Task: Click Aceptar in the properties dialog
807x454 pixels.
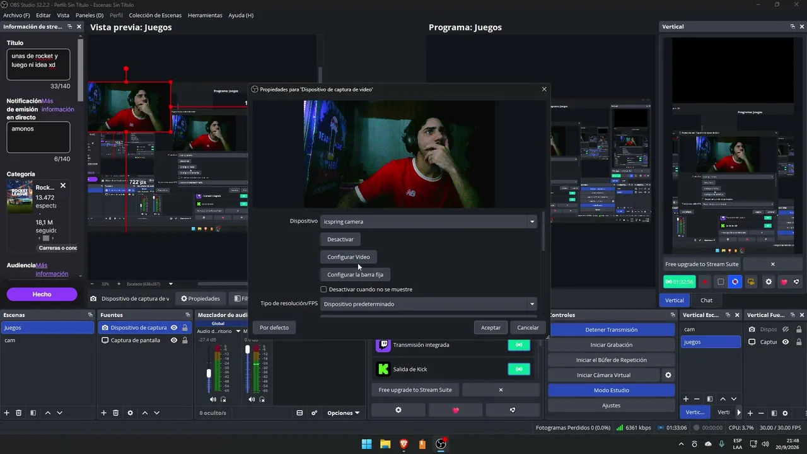Action: pos(491,327)
